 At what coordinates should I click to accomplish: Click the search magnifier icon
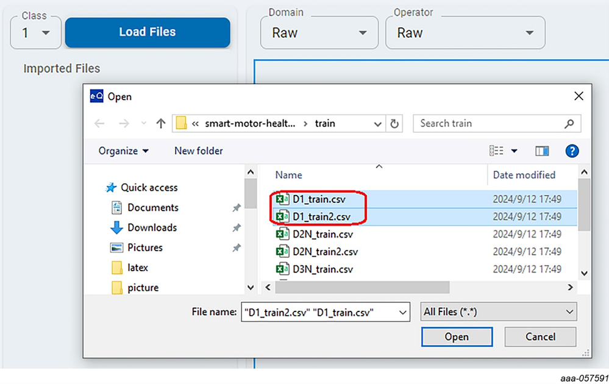569,124
